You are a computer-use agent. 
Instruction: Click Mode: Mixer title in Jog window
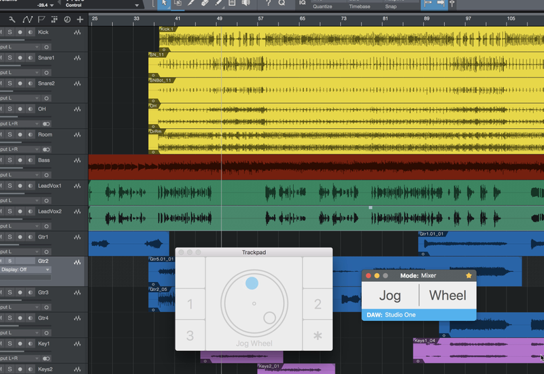(418, 276)
